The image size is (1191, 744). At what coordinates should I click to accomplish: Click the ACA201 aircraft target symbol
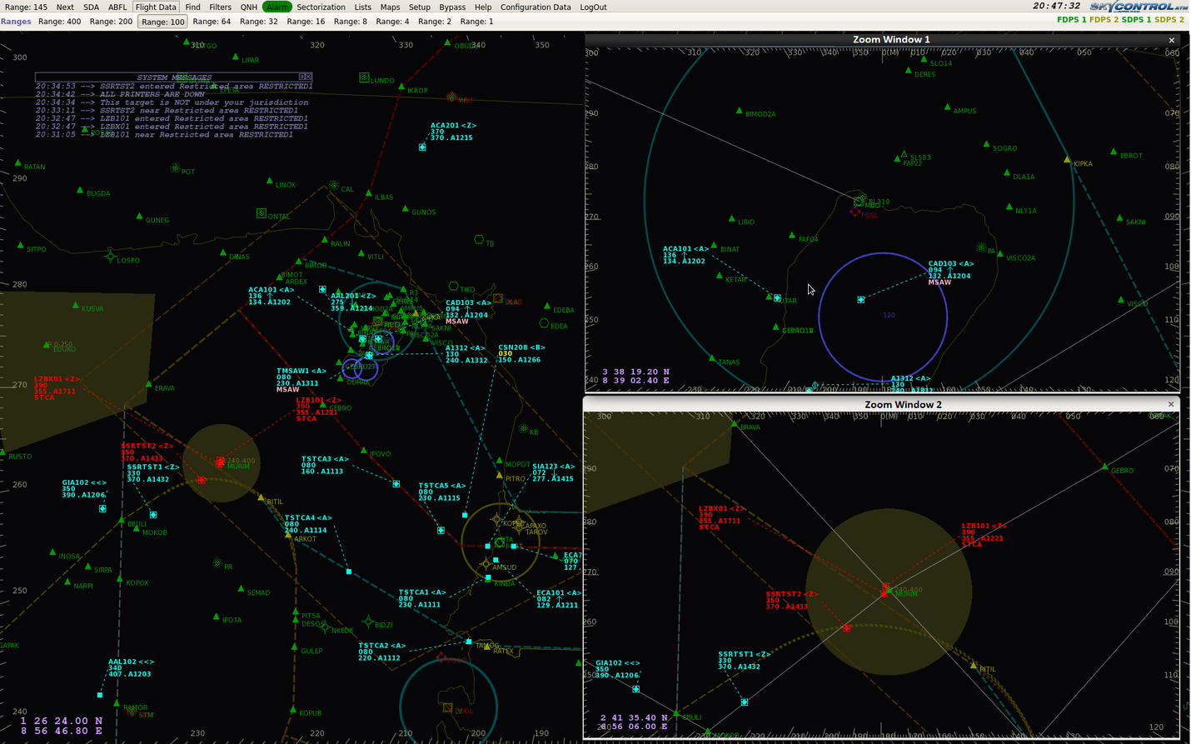(422, 147)
